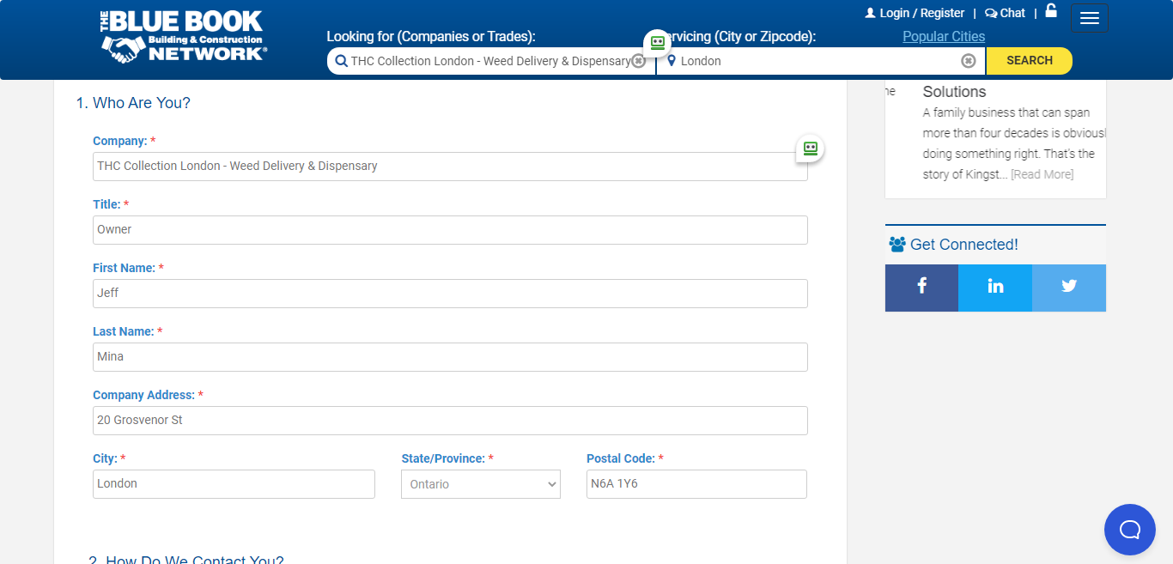
Task: Focus the Postal Code field
Action: [696, 484]
